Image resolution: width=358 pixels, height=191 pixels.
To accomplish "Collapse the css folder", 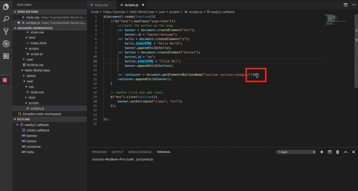I will (31, 87).
